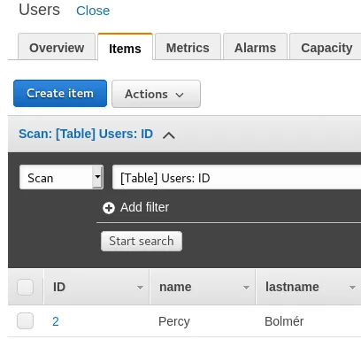Click the name column header
Image resolution: width=361 pixels, height=339 pixels.
tap(203, 287)
